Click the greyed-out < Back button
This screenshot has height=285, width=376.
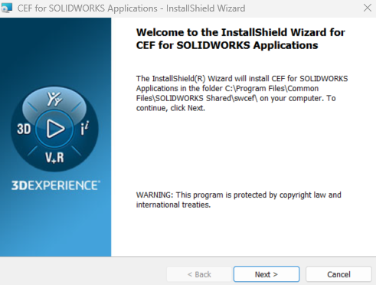tap(199, 274)
